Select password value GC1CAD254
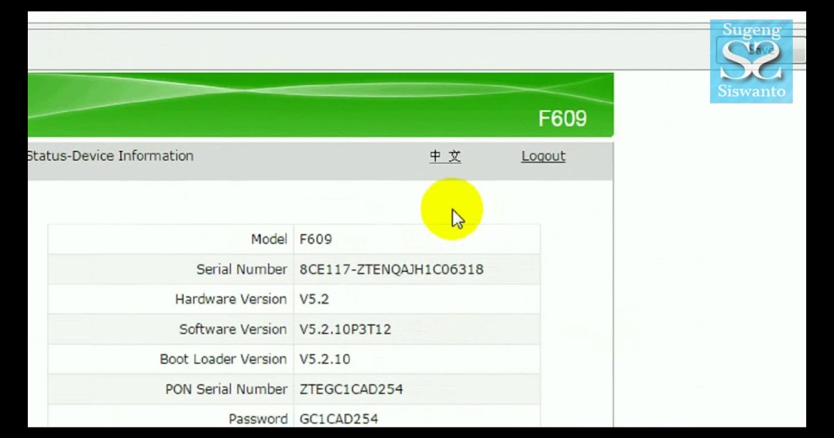Screen dimensions: 834x438 tap(338, 419)
